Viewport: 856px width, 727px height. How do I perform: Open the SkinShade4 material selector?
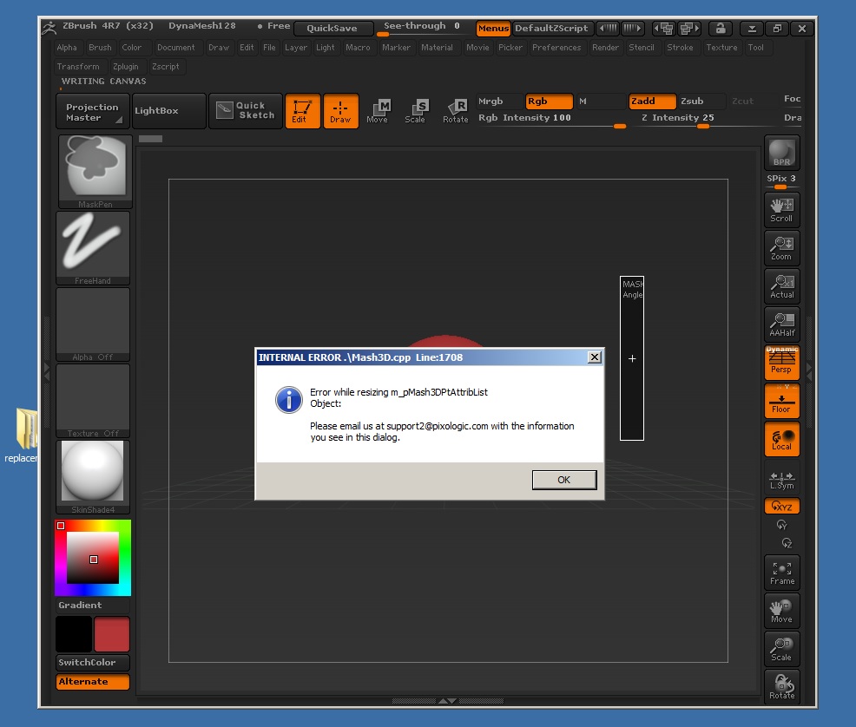pyautogui.click(x=93, y=476)
